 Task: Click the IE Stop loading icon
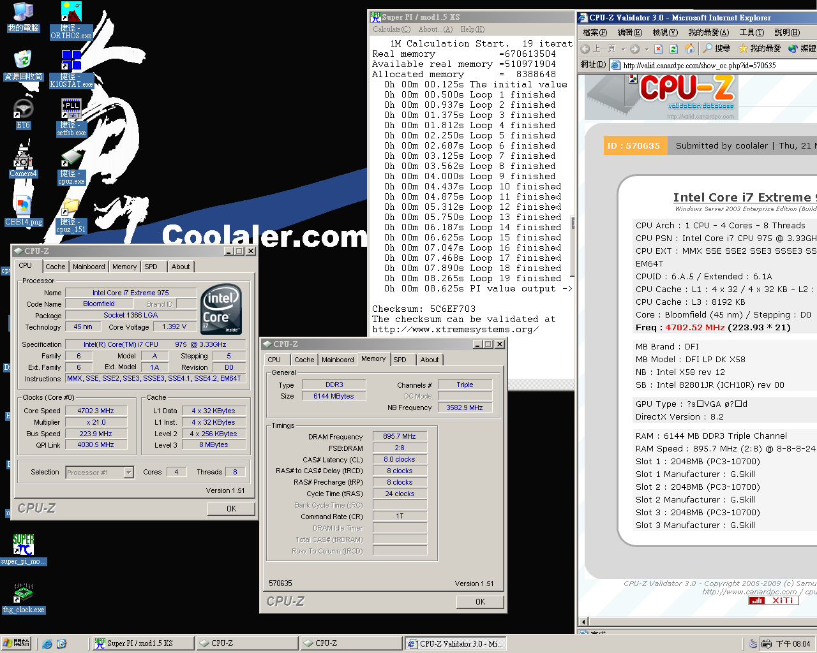659,48
